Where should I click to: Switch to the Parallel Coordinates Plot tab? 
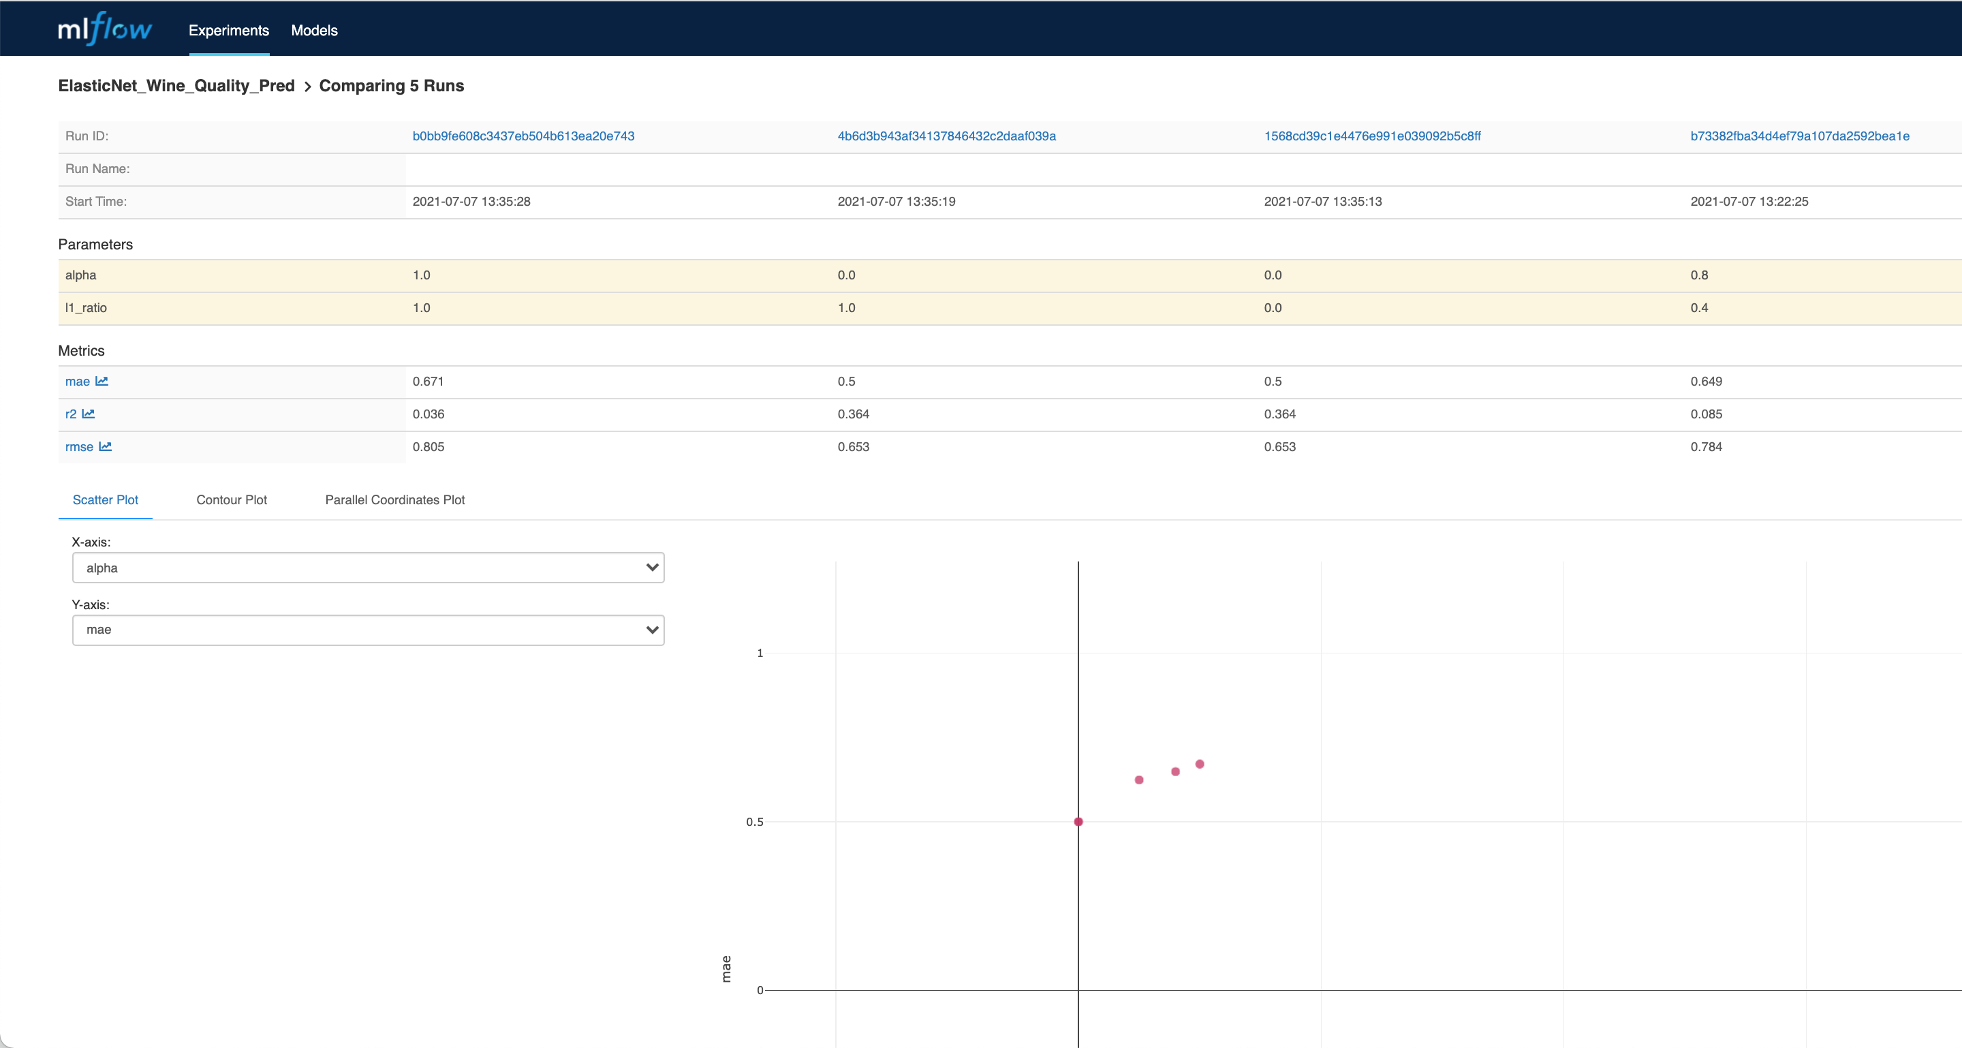point(394,499)
